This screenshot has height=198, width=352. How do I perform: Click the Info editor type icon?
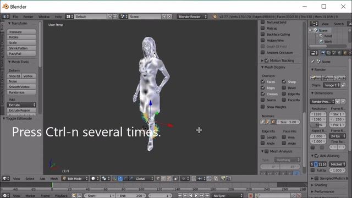[x=5, y=16]
